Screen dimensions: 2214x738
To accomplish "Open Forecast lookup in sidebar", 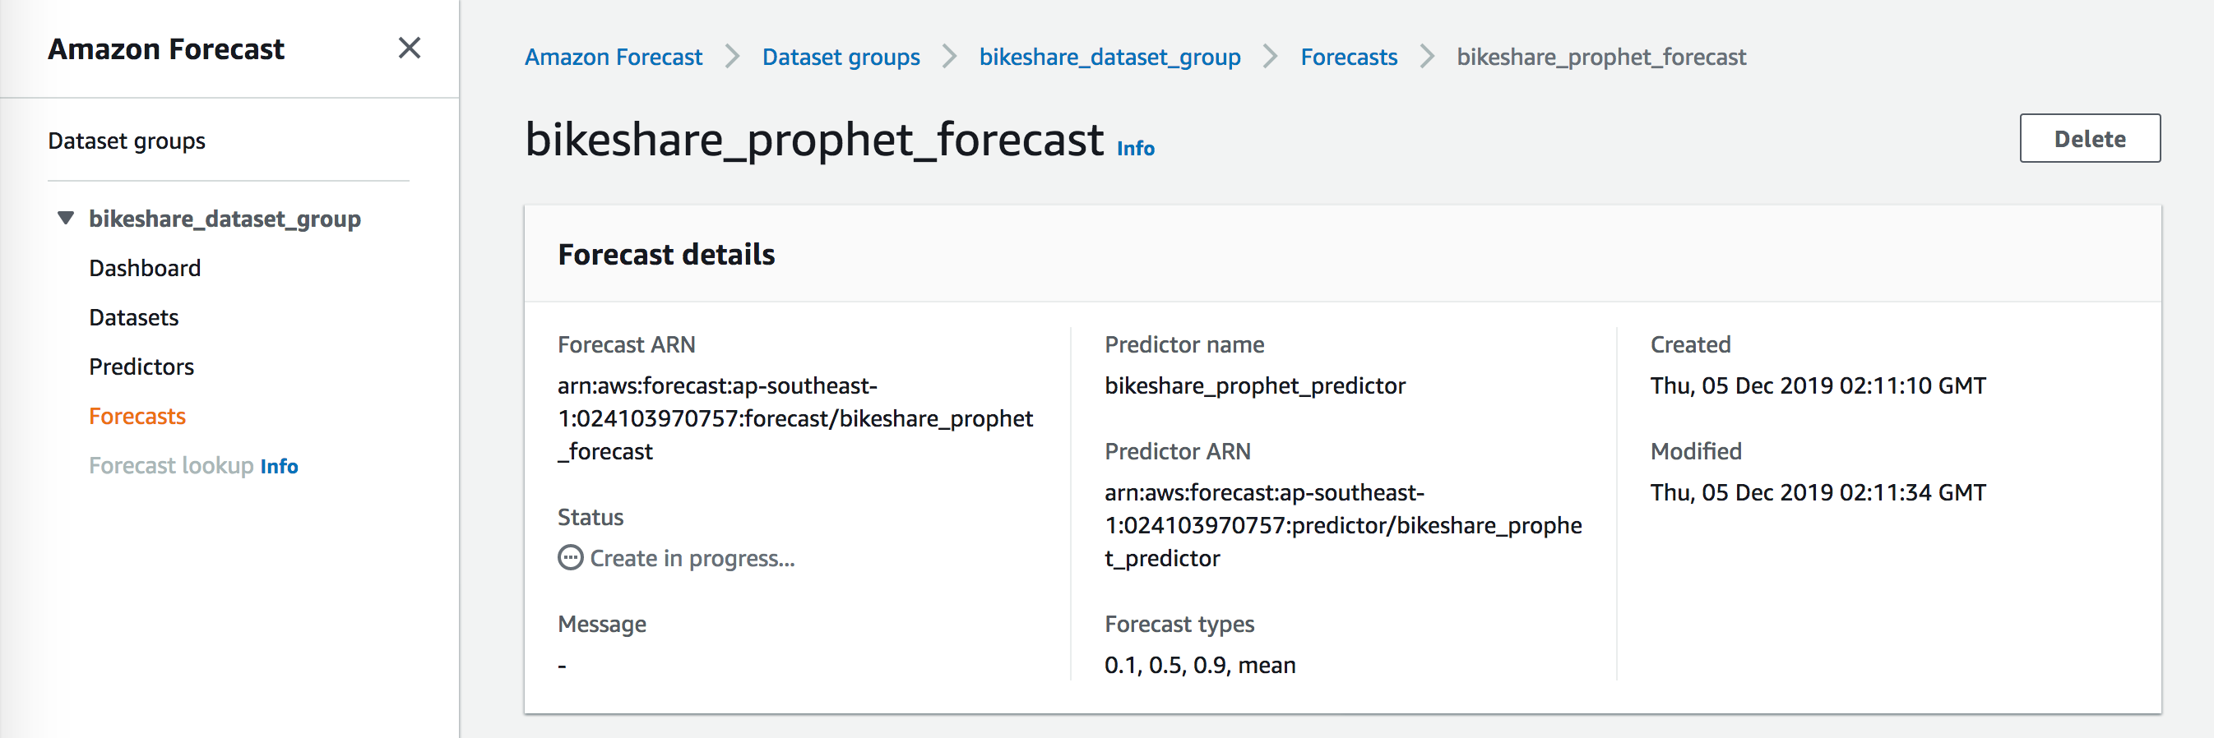I will point(171,466).
